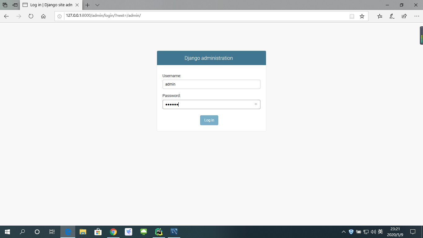Click Edge icon on taskbar
The image size is (423, 238).
(x=68, y=231)
